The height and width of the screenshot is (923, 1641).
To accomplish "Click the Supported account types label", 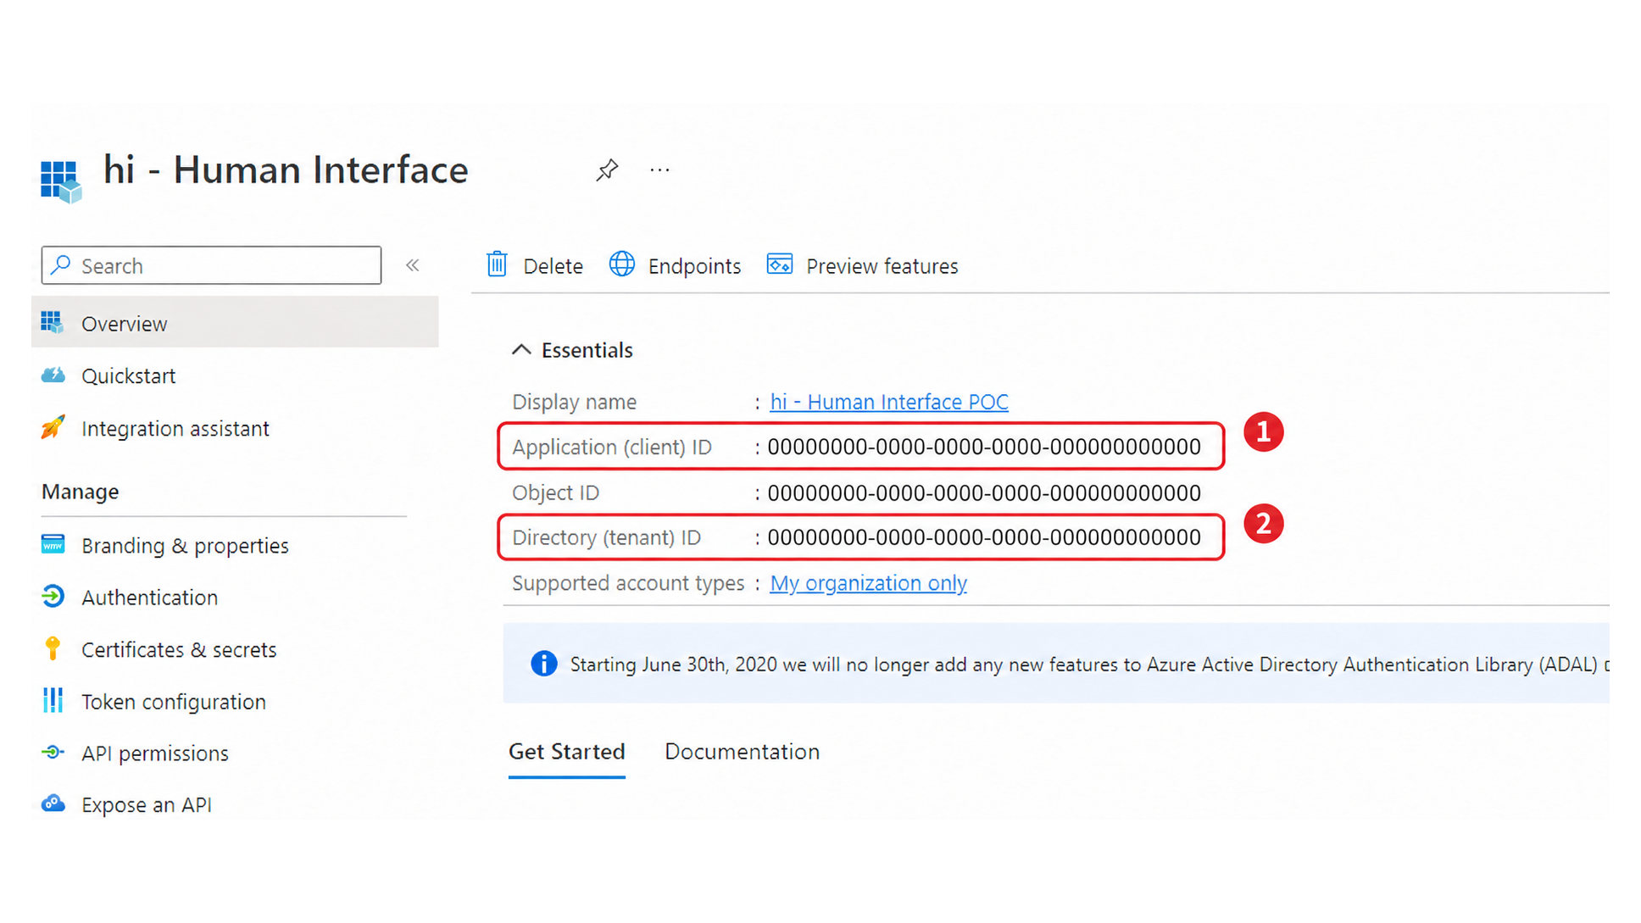I will (628, 583).
